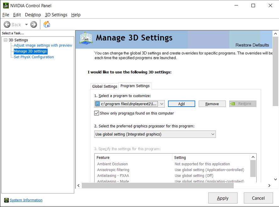The width and height of the screenshot is (279, 207).
Task: Open the Desktop menu
Action: click(x=33, y=15)
